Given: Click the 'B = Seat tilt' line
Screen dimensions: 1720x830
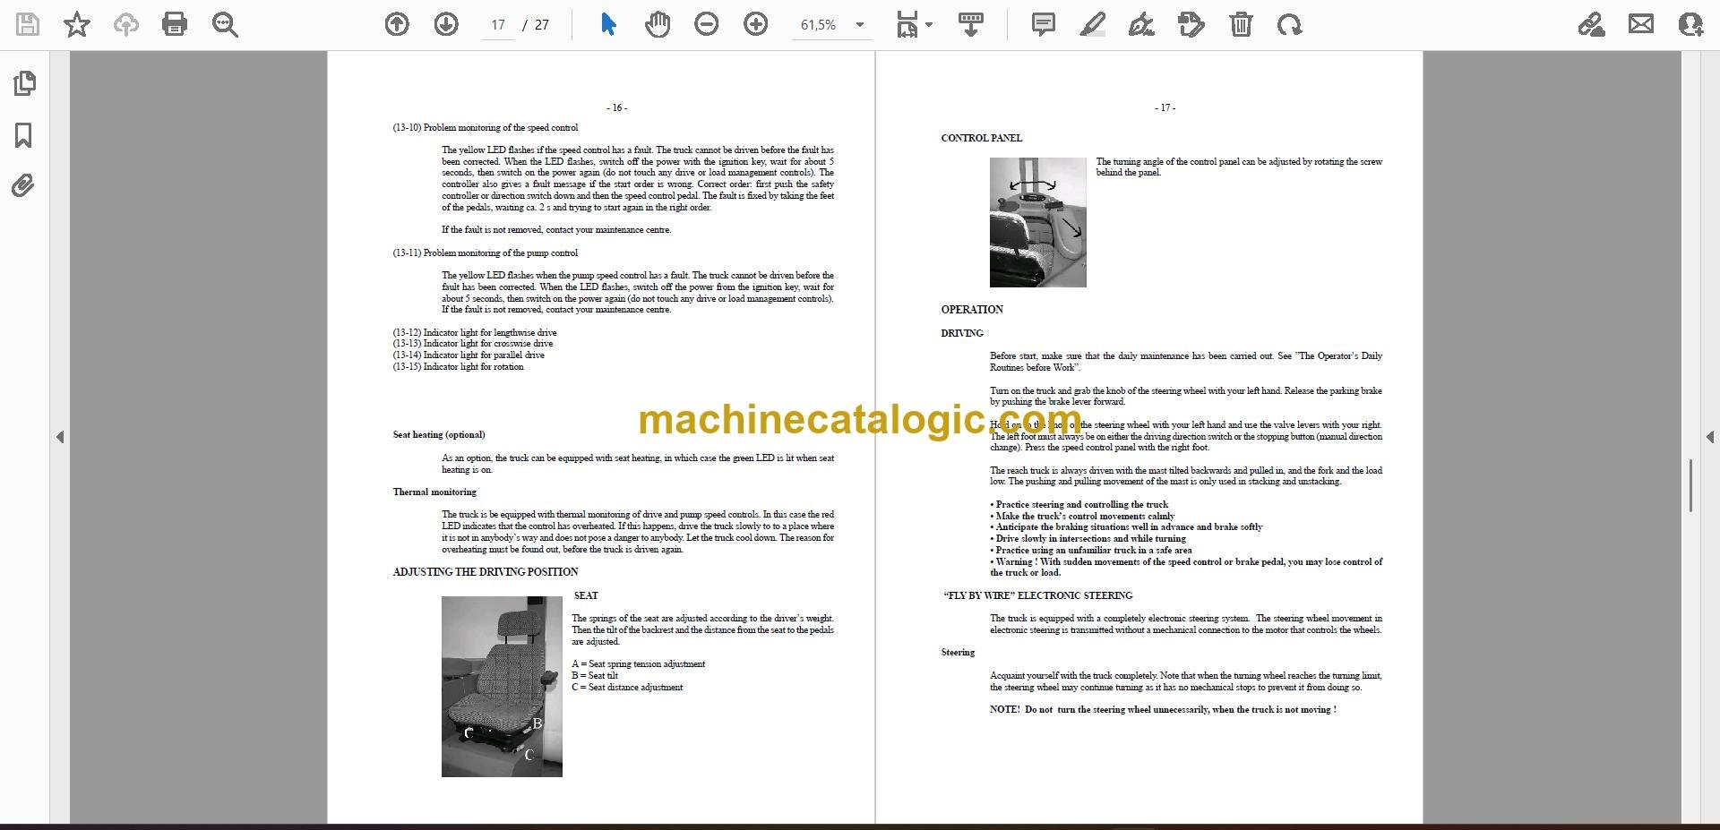Looking at the screenshot, I should (595, 676).
